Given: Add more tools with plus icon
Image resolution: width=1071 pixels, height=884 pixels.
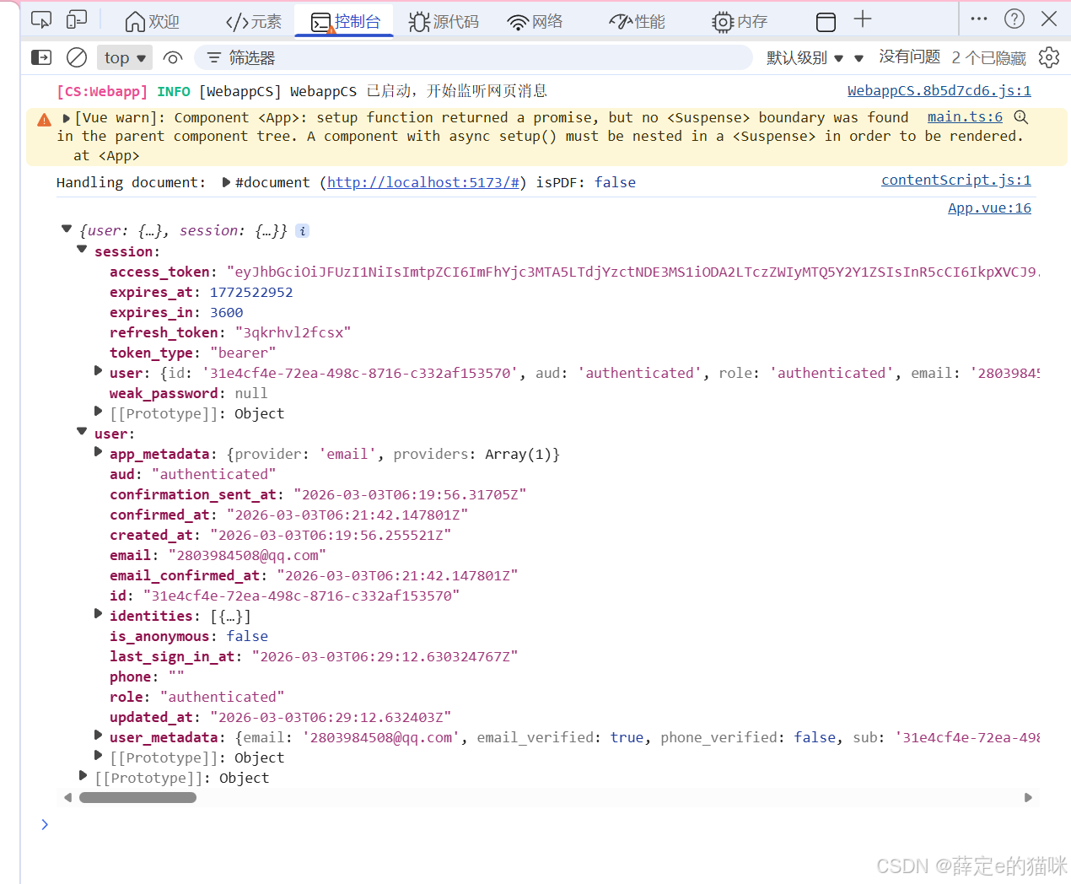Looking at the screenshot, I should 863,19.
